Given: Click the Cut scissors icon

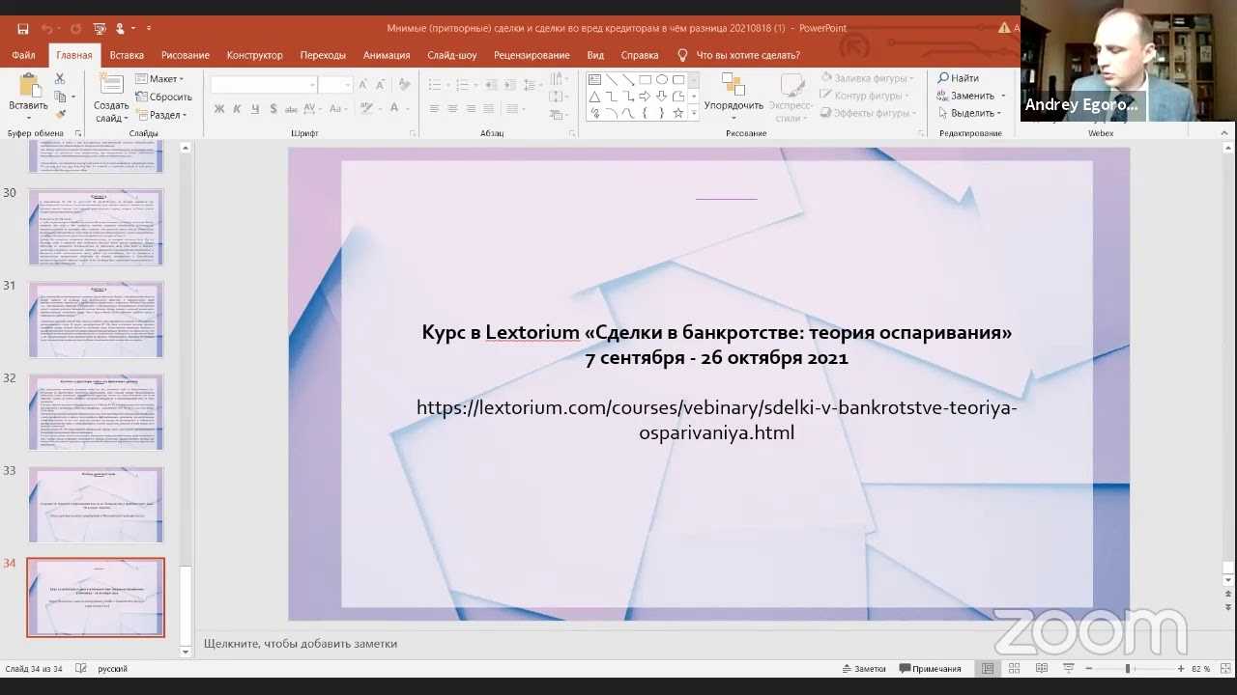Looking at the screenshot, I should coord(60,79).
